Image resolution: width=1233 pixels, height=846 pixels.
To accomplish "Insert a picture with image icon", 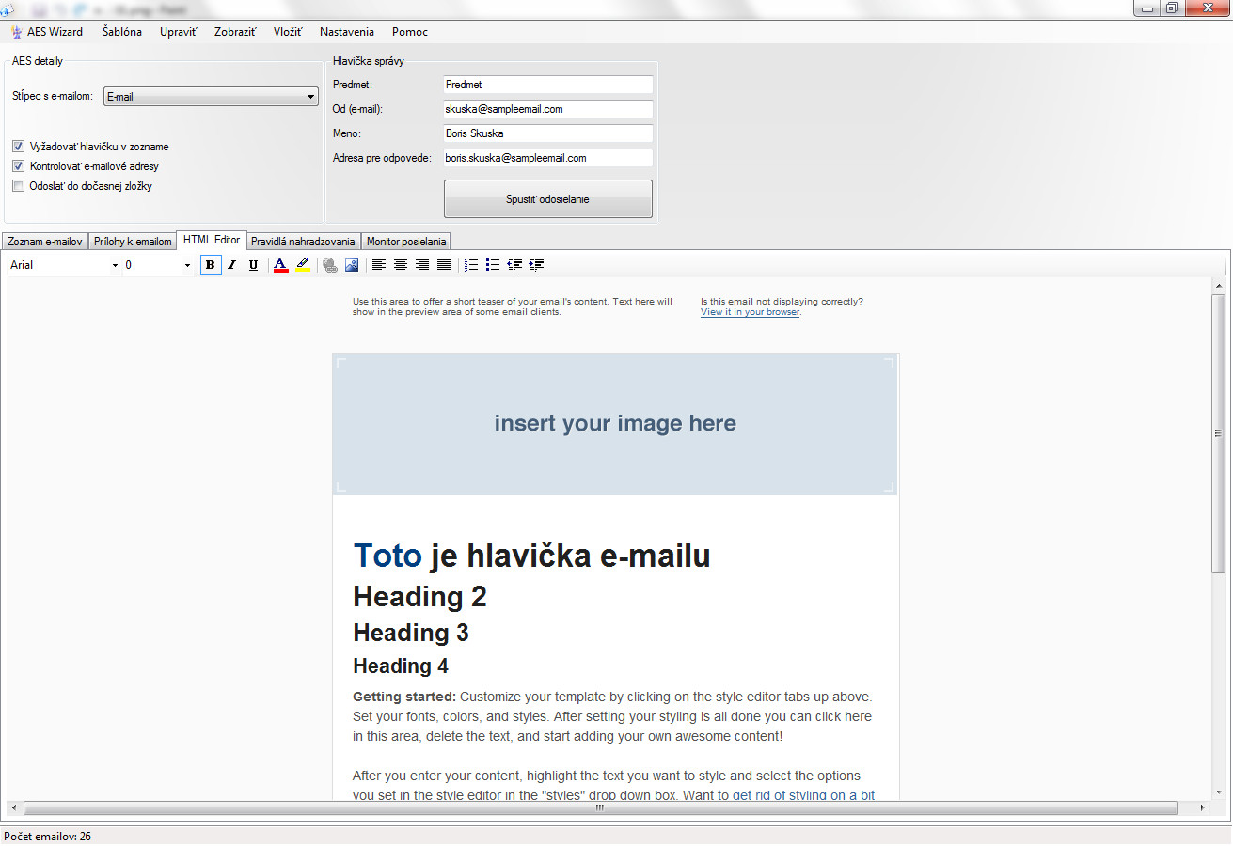I will [x=351, y=265].
